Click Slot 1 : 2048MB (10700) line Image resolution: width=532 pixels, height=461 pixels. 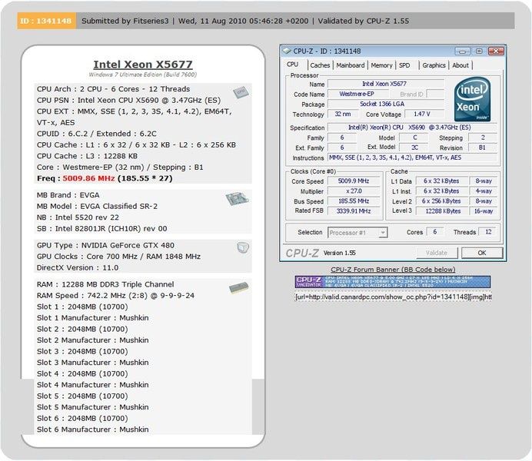click(x=82, y=307)
